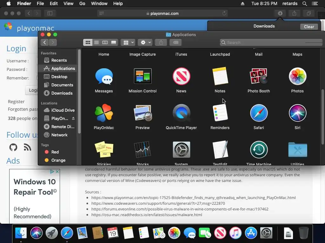Click Launchpad rocket in the Dock
The width and height of the screenshot is (325, 243).
tap(51, 233)
